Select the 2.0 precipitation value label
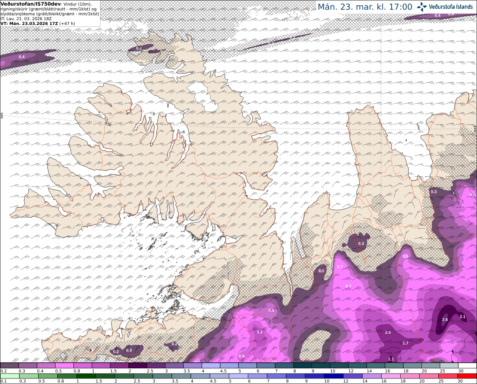Viewport: 477px width, 384px height. pyautogui.click(x=388, y=332)
